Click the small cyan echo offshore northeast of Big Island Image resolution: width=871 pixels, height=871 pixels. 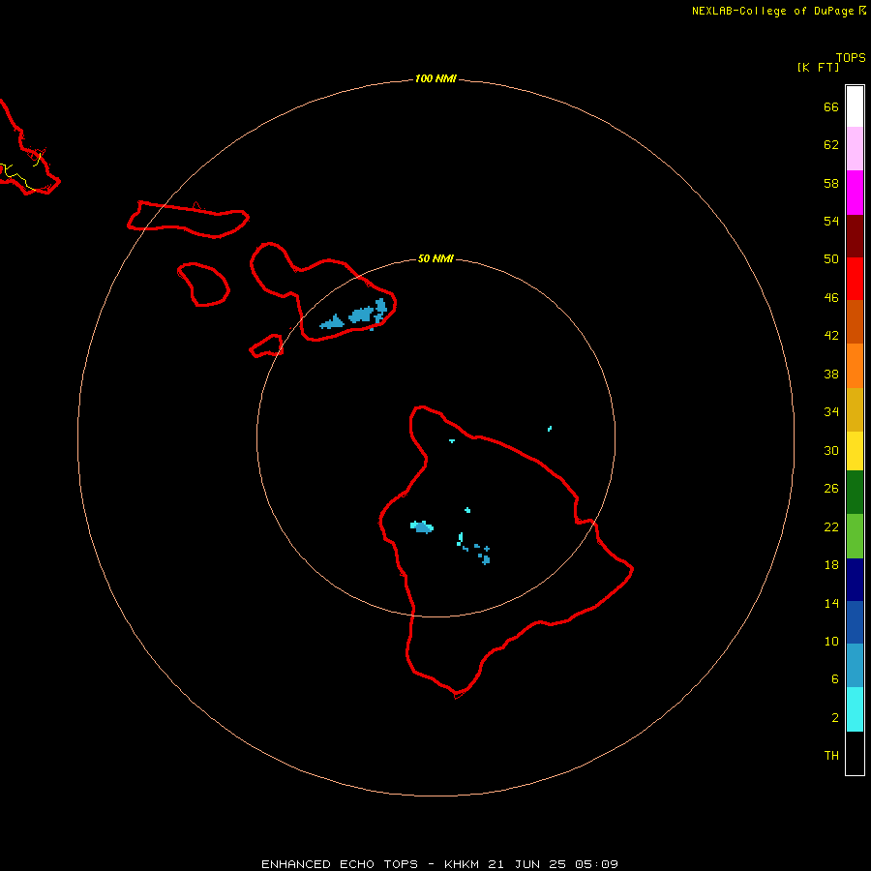click(x=550, y=429)
